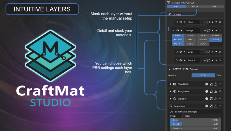Select paint brush mode for Metallic

pos(216,99)
